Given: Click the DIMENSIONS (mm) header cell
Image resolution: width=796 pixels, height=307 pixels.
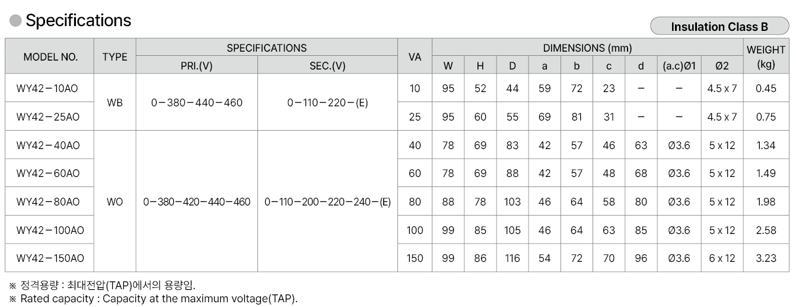Looking at the screenshot, I should (x=587, y=48).
